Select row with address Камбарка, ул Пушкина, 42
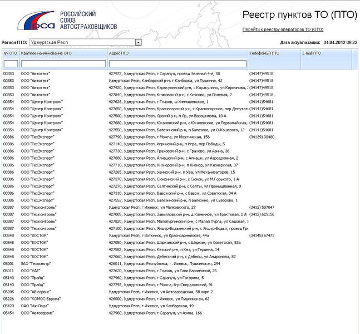The image size is (360, 334). coord(180,81)
